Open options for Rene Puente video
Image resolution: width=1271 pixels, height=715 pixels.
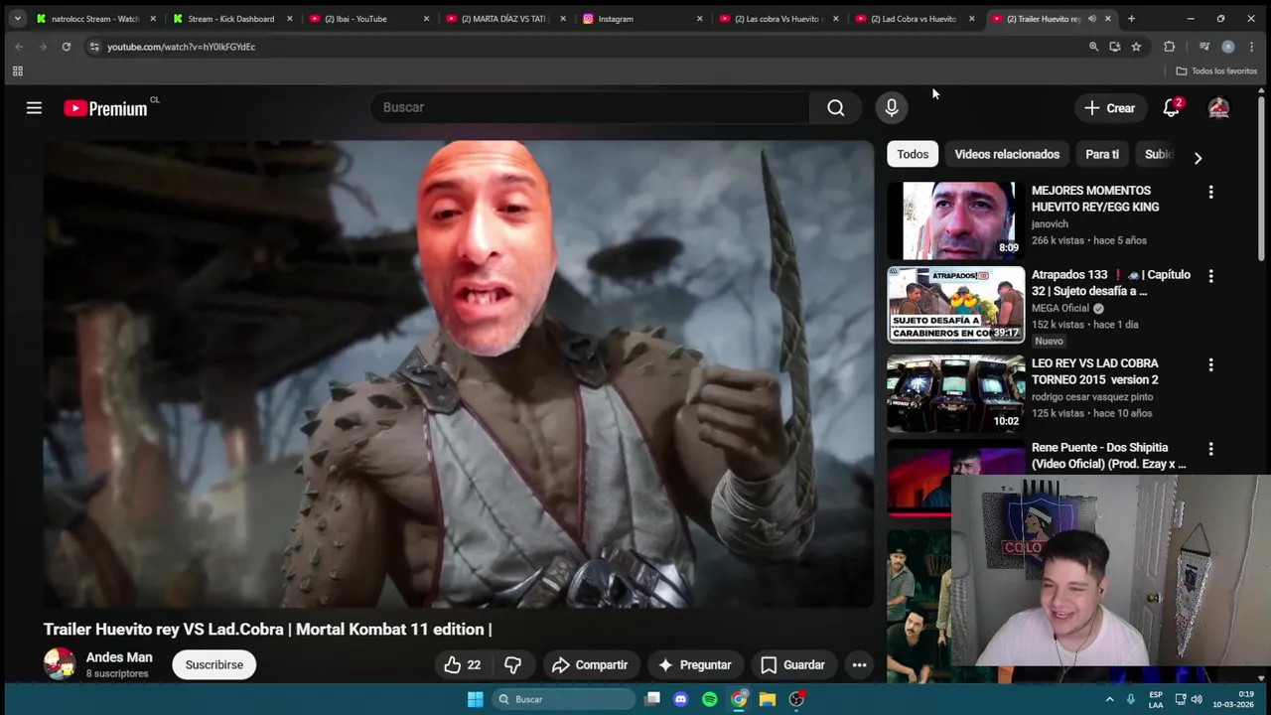pos(1210,450)
